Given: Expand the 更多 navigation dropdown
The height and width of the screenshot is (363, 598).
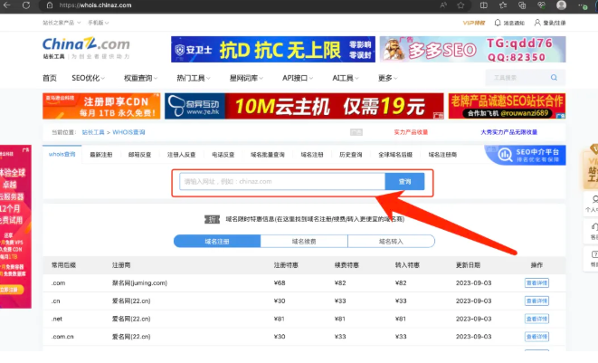Looking at the screenshot, I should pos(388,78).
